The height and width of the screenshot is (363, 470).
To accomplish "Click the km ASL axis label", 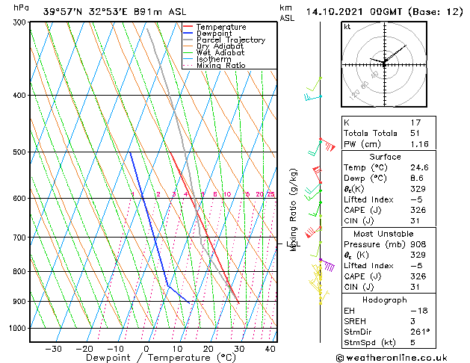I will (x=287, y=13).
